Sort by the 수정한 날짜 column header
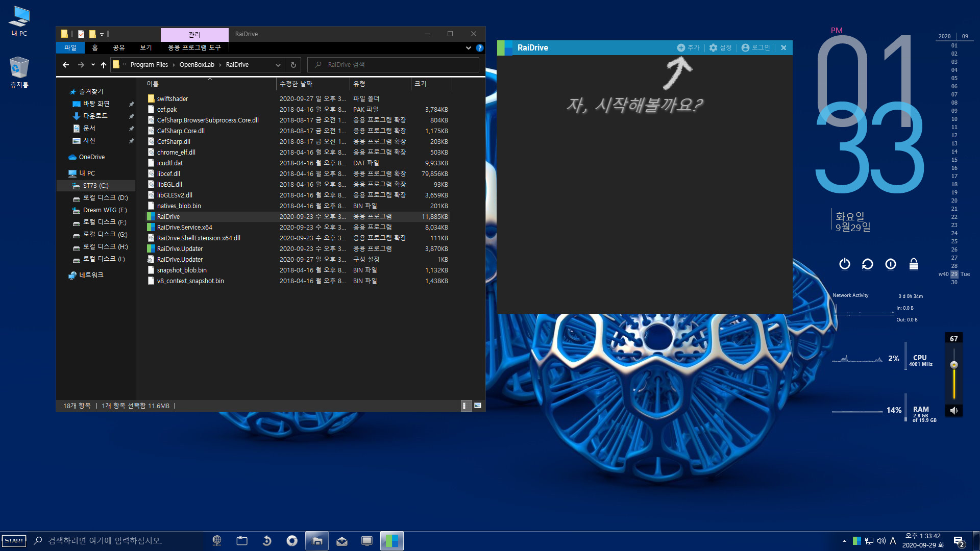The image size is (980, 551). pyautogui.click(x=312, y=84)
